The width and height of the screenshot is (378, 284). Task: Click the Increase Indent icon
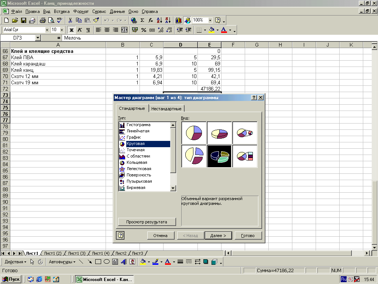[x=188, y=30]
